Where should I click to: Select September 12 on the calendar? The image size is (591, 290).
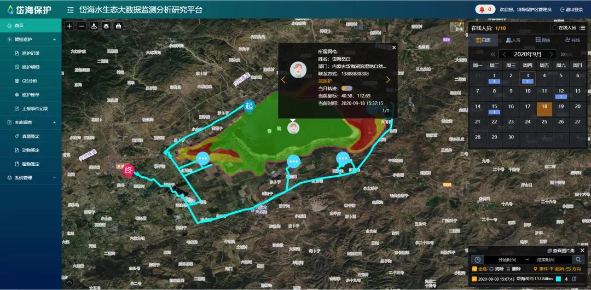(x=561, y=91)
